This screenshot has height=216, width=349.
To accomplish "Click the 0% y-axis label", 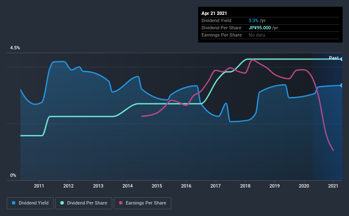I will [x=13, y=176].
